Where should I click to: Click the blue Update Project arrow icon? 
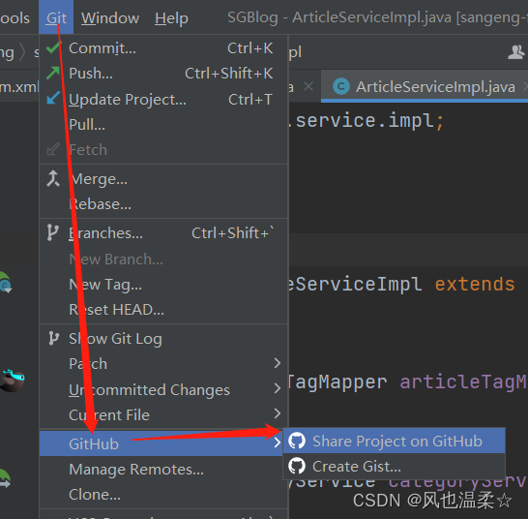point(53,98)
